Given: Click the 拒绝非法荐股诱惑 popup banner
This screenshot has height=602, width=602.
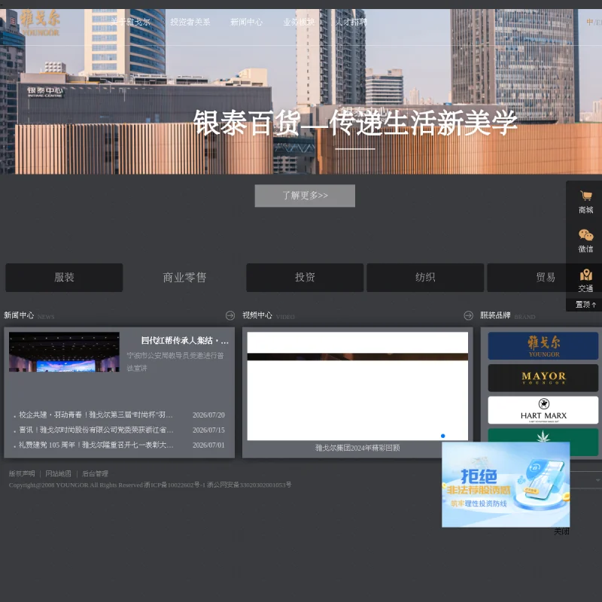Looking at the screenshot, I should 506,485.
